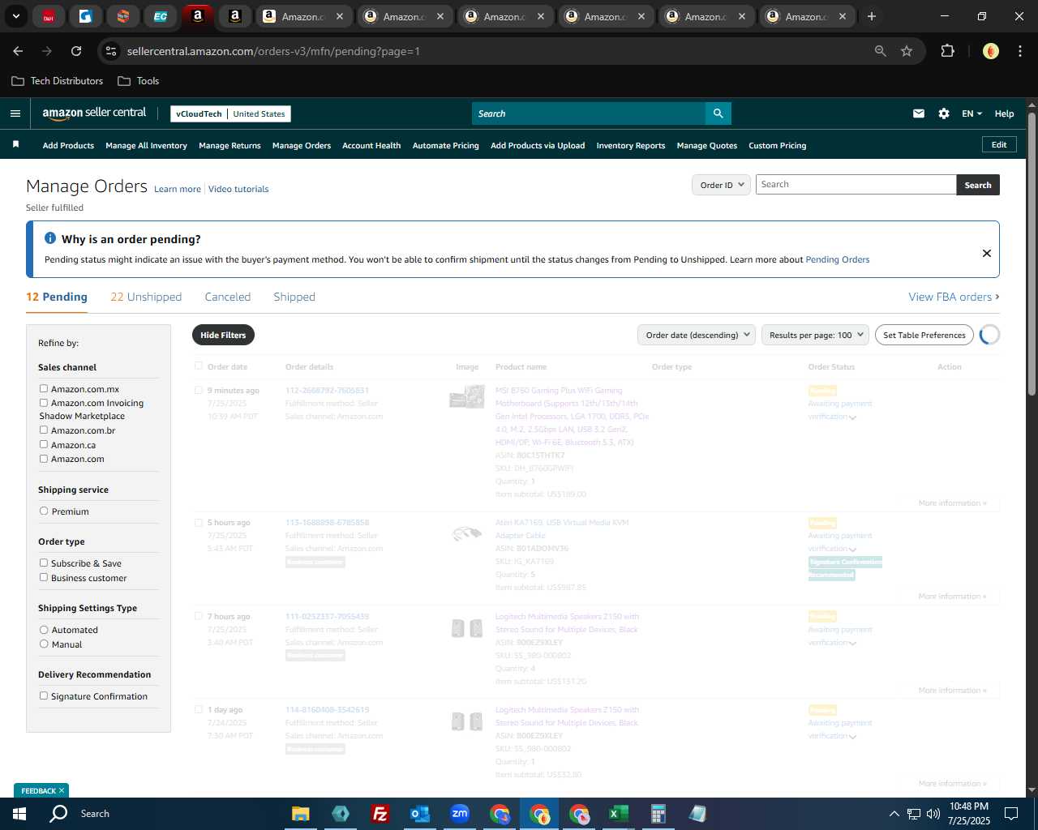Click the bookmark icon in navigation bar
Viewport: 1038px width, 830px height.
15,145
